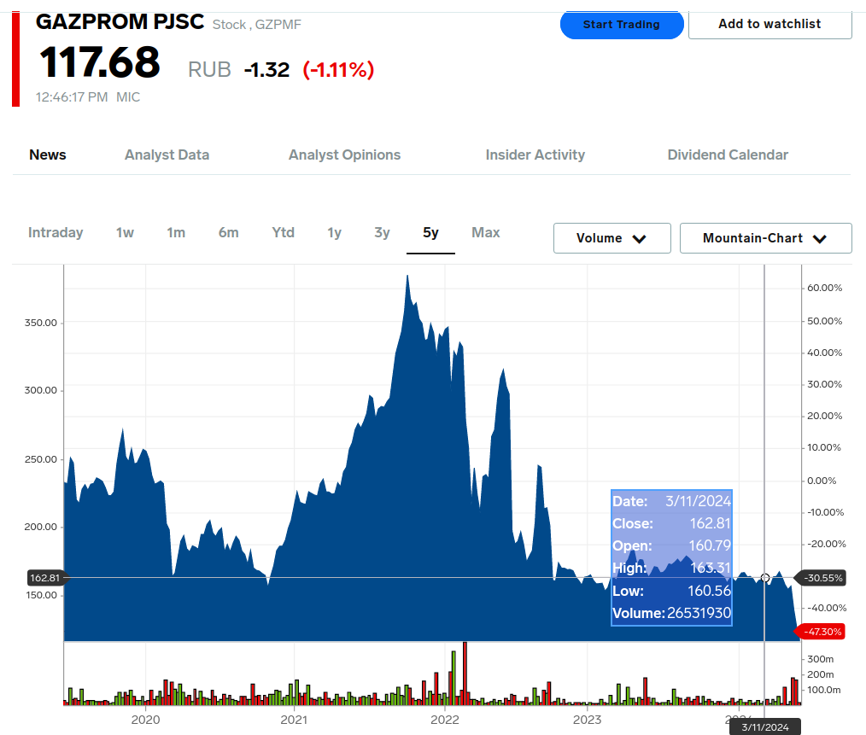Click the 2022 x-axis year label
866x735 pixels.
(x=445, y=720)
